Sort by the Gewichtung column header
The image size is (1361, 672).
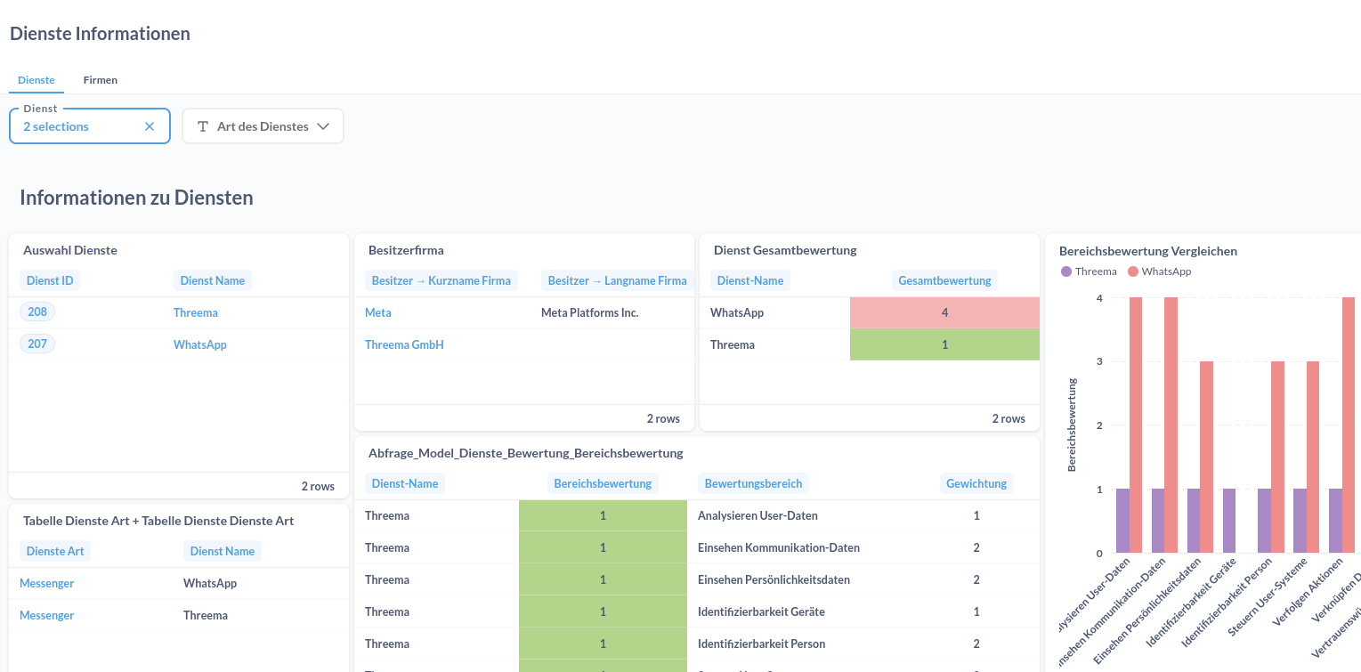coord(976,483)
